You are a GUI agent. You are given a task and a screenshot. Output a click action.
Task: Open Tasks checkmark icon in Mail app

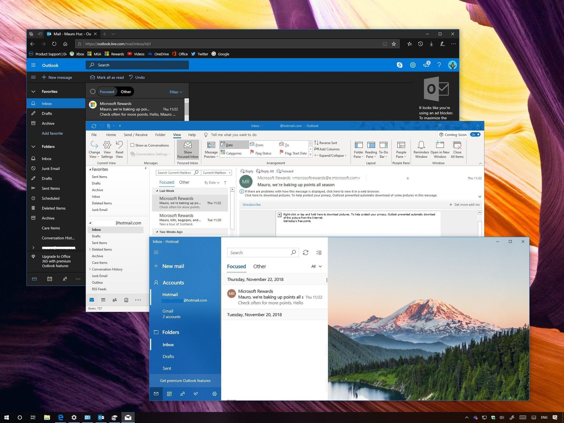click(x=196, y=394)
